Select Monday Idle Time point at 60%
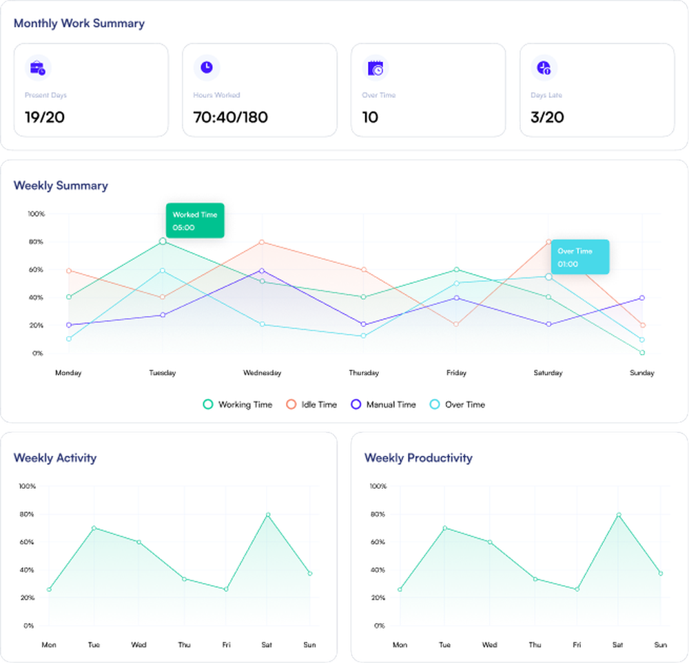 [68, 271]
